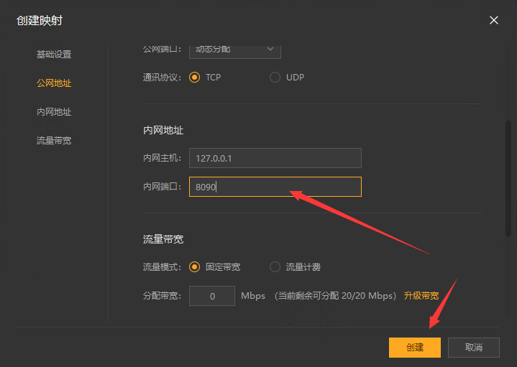
Task: Jump to 内网地址 sidebar item
Action: point(54,112)
